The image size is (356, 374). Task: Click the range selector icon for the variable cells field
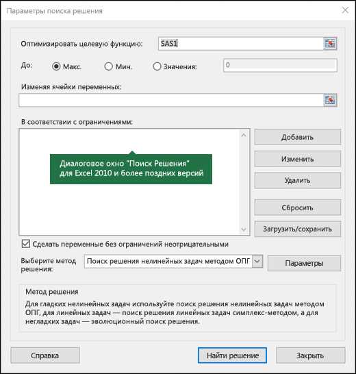click(330, 100)
